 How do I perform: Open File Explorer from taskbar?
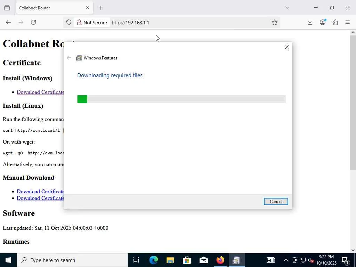pyautogui.click(x=170, y=260)
